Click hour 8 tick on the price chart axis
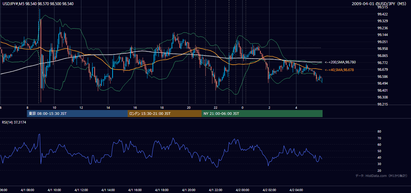411x193 pixels. [27, 107]
